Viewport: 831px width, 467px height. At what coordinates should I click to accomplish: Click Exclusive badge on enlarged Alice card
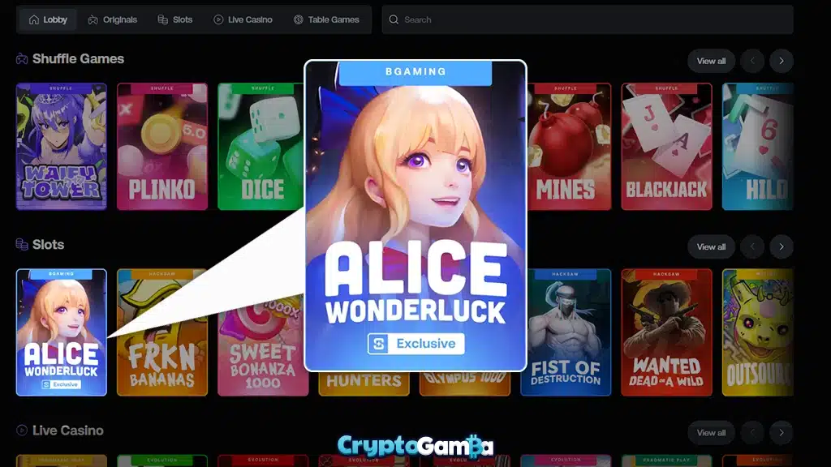[x=416, y=344]
